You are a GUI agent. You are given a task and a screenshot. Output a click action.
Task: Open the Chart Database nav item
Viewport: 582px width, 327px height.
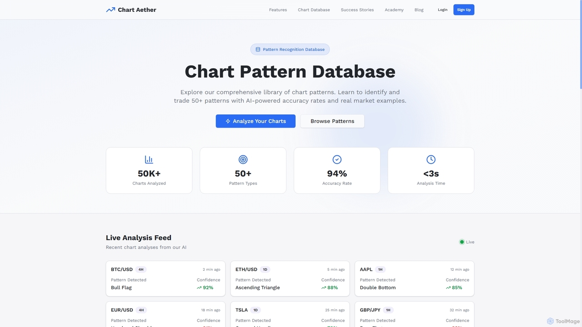click(314, 10)
